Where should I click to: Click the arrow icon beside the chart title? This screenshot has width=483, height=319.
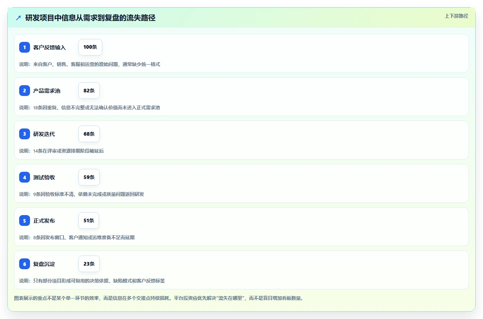coord(18,18)
